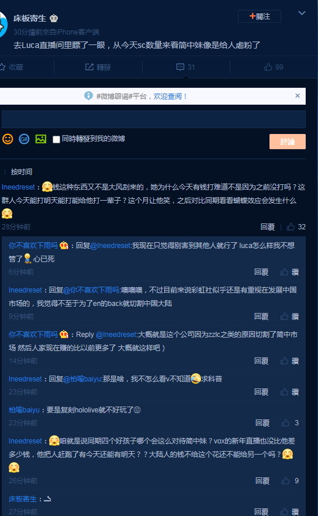318x516 pixels.
Task: Follow 床板寄生 with +關注 button
Action: tap(260, 16)
